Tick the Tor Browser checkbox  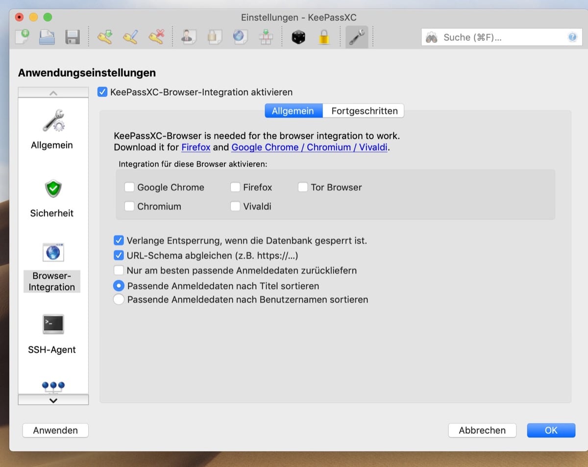[303, 187]
